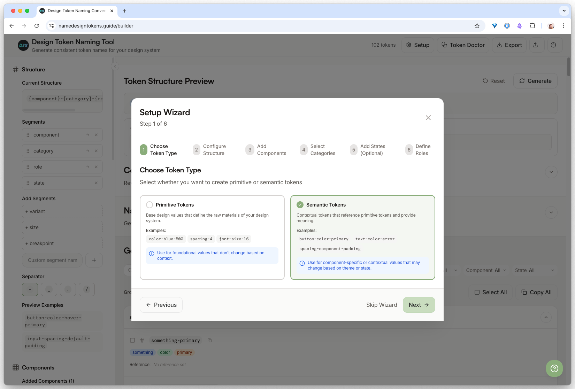Click the Current Structure horizontal scrollbar
This screenshot has height=389, width=575.
(x=49, y=110)
